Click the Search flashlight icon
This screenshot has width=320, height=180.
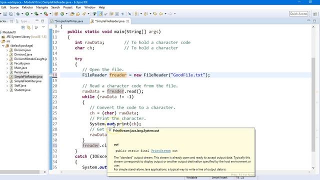tap(84, 14)
